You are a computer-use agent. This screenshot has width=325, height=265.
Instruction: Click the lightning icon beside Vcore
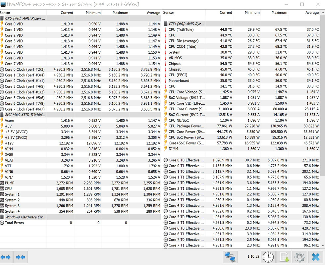(2, 120)
